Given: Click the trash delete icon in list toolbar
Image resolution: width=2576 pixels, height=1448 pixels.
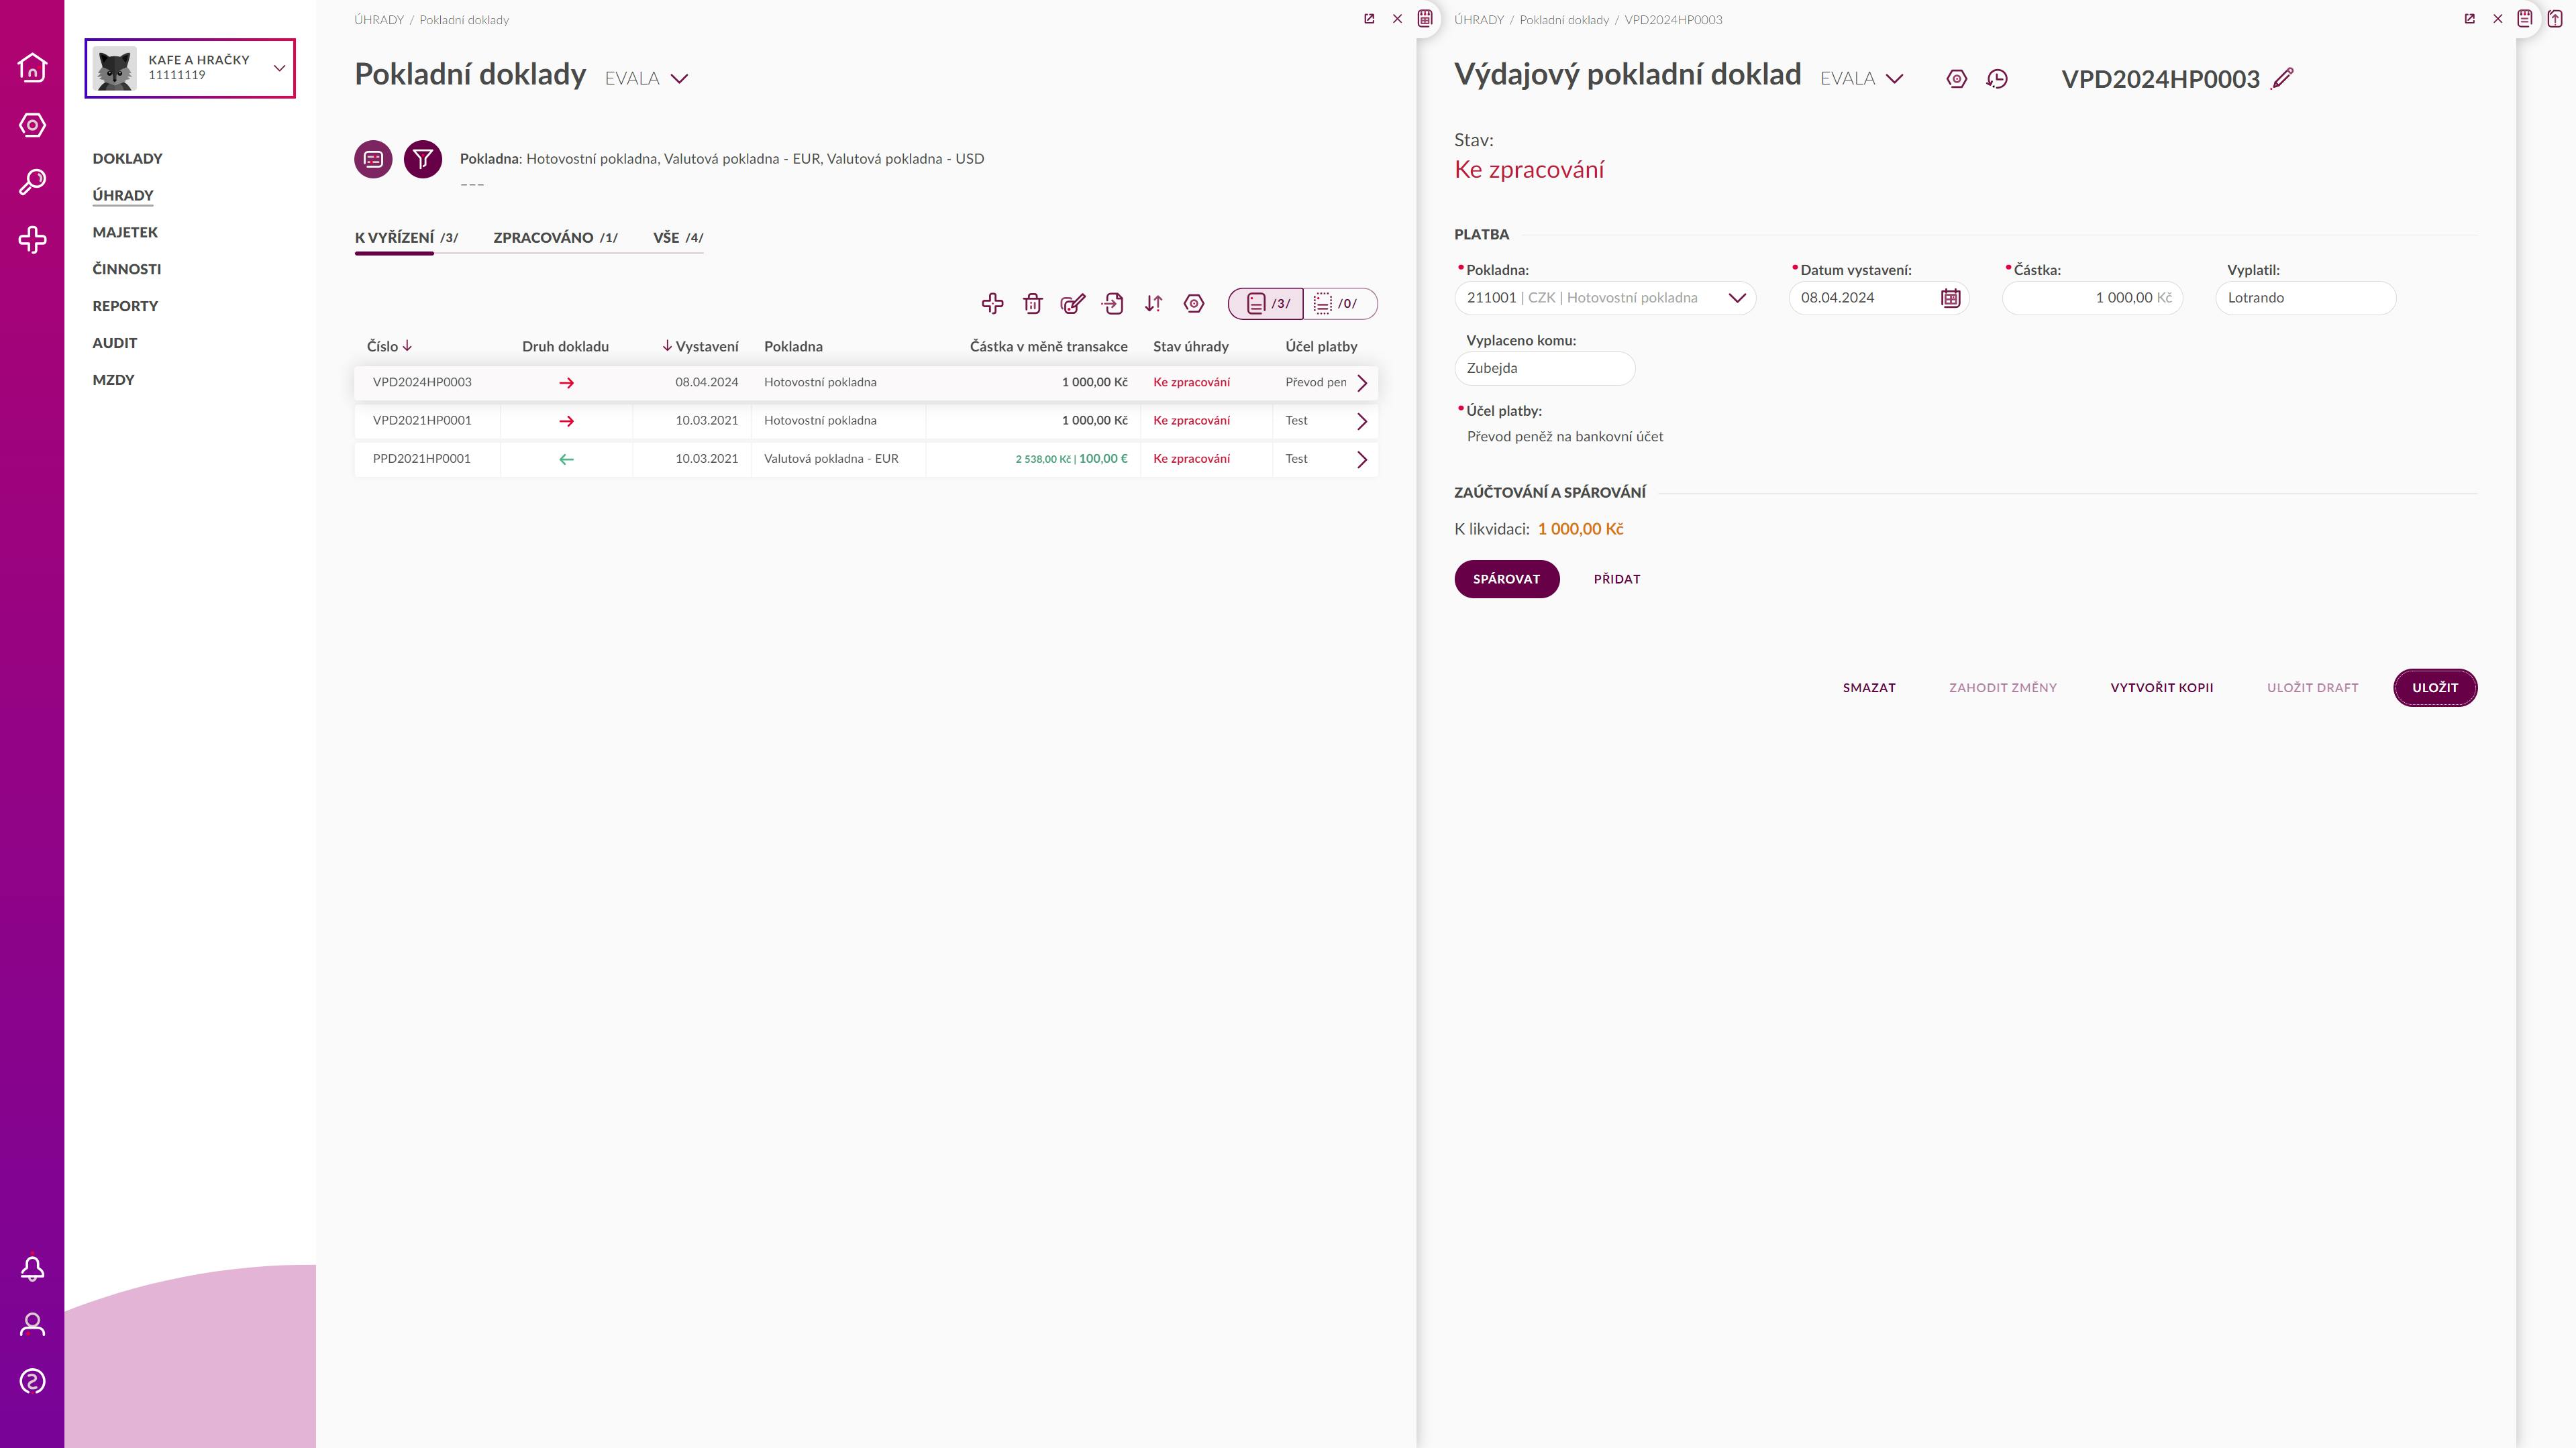Looking at the screenshot, I should point(1033,304).
